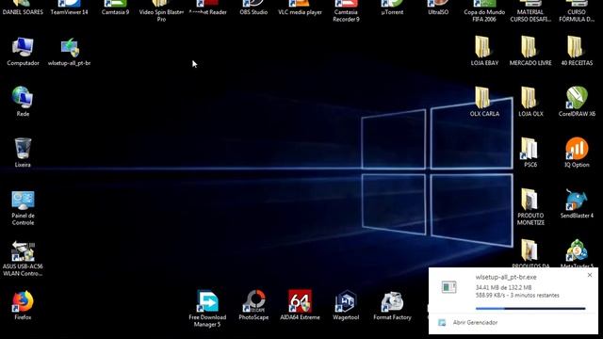Open the PRODUTO MONETIZE folder
The width and height of the screenshot is (603, 339).
(530, 207)
